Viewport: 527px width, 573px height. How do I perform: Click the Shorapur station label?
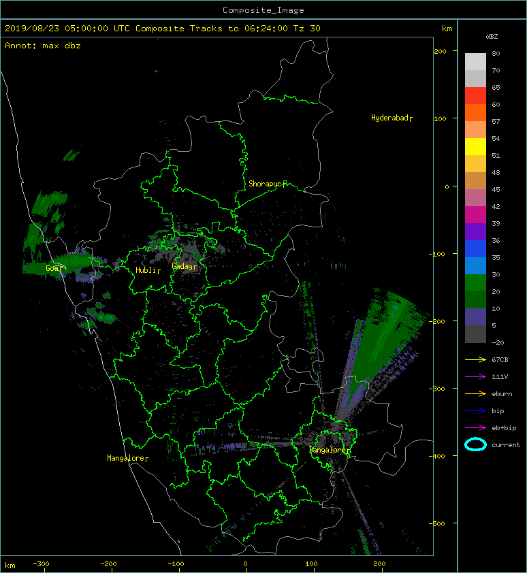268,184
